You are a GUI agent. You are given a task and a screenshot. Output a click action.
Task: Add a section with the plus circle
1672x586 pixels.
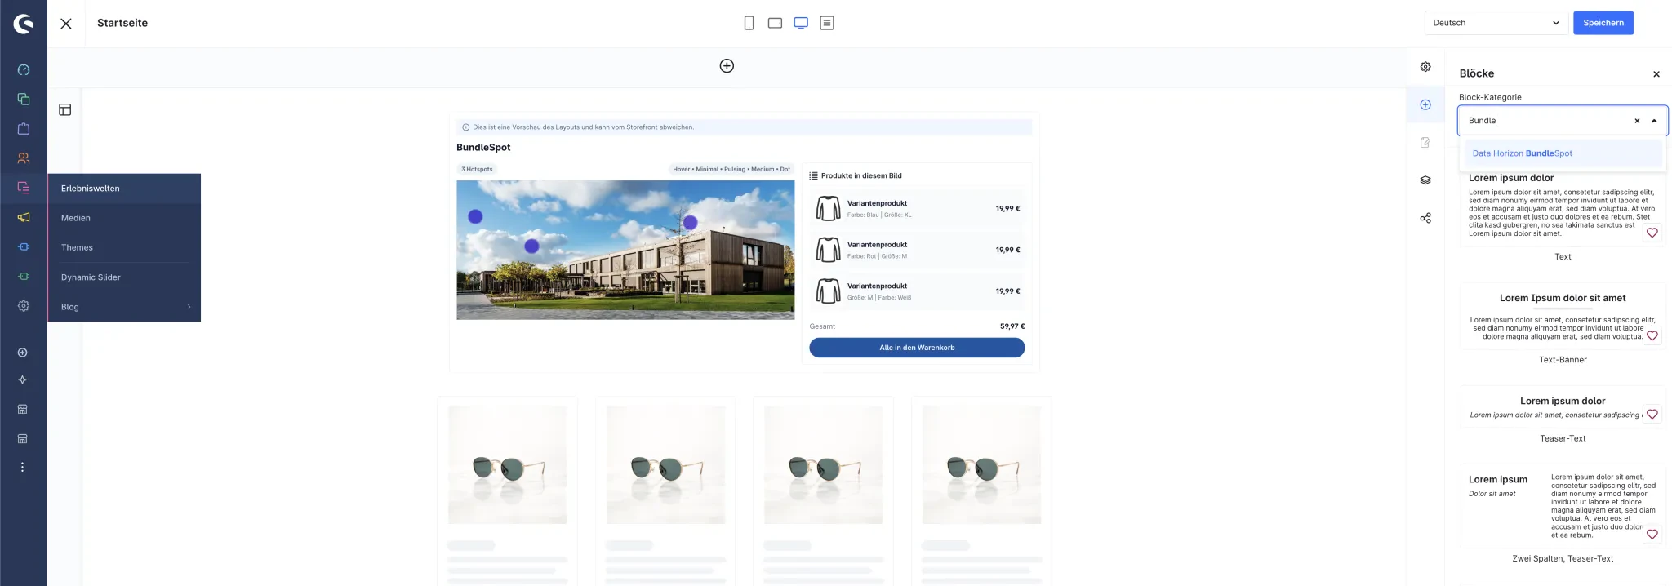click(727, 66)
